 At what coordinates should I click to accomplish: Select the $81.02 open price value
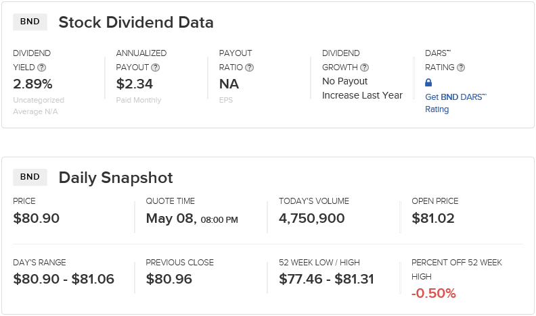[x=433, y=218]
